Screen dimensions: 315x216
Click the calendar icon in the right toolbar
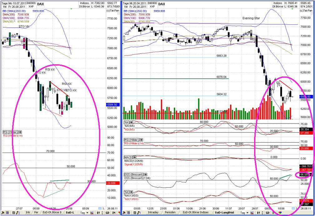click(135, 212)
